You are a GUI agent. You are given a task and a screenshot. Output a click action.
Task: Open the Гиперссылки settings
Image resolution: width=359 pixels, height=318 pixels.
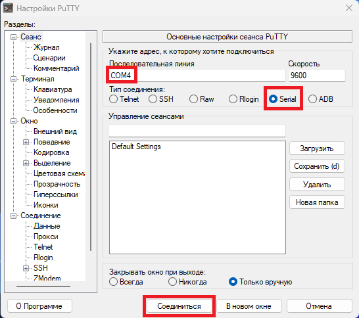point(56,194)
